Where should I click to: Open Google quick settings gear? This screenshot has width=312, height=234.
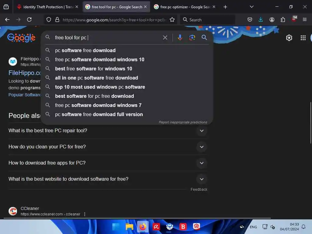pyautogui.click(x=289, y=38)
